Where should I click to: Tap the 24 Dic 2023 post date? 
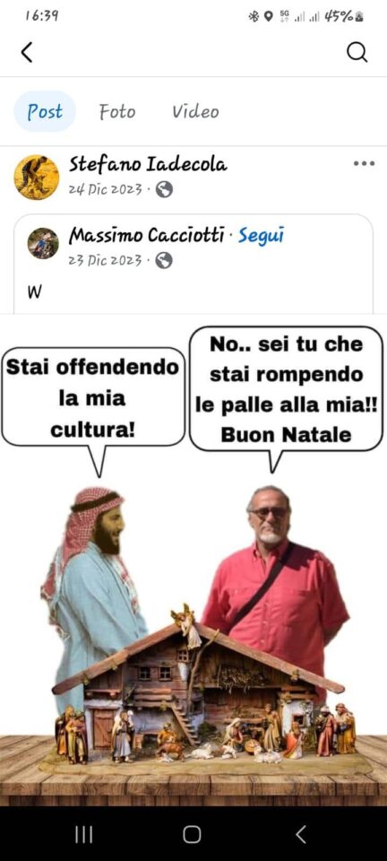[x=105, y=190]
